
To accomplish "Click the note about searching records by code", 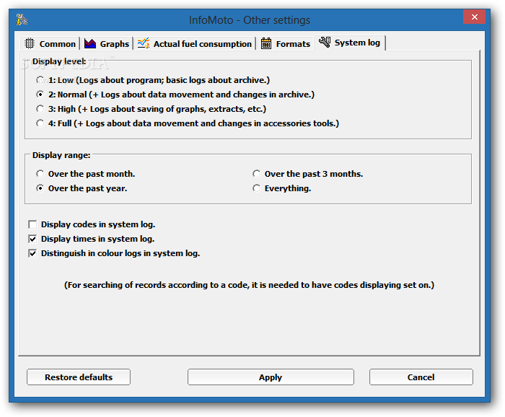I will 250,285.
